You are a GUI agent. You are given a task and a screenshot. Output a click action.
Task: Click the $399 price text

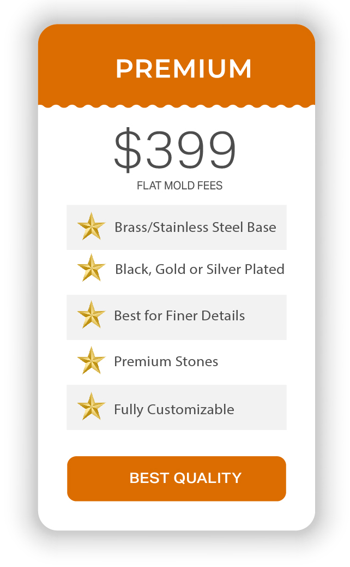pyautogui.click(x=175, y=150)
